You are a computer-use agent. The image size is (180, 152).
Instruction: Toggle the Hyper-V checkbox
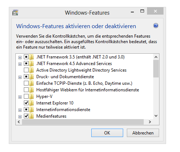pos(26,96)
